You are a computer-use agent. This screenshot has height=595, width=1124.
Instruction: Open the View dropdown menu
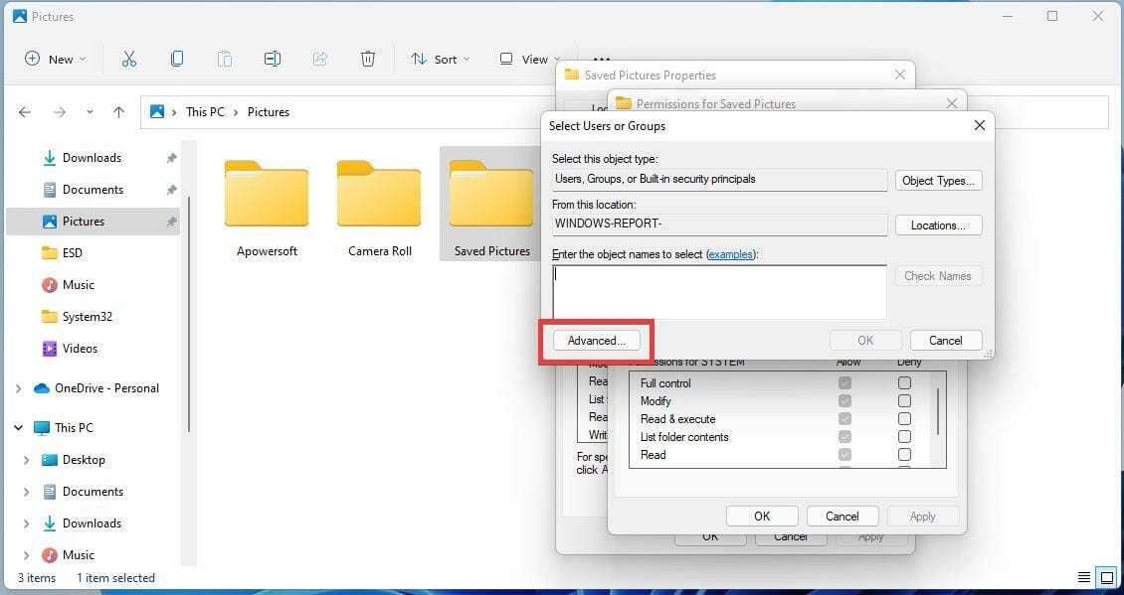tap(530, 60)
